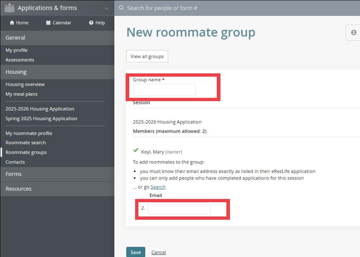Image resolution: width=360 pixels, height=257 pixels.
Task: Expand the Resources section
Action: click(57, 189)
